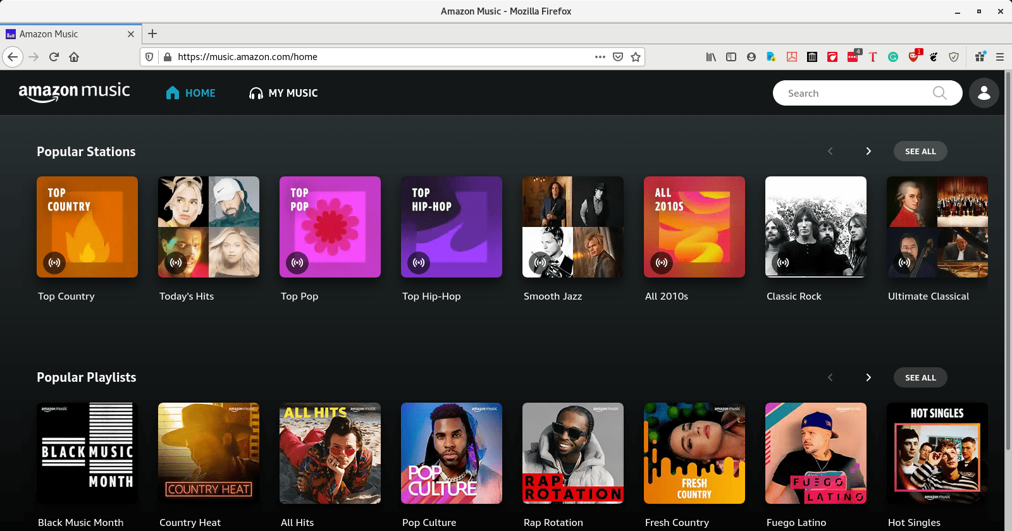The width and height of the screenshot is (1012, 531).
Task: Show previous Popular Stations with left chevron
Action: click(830, 151)
